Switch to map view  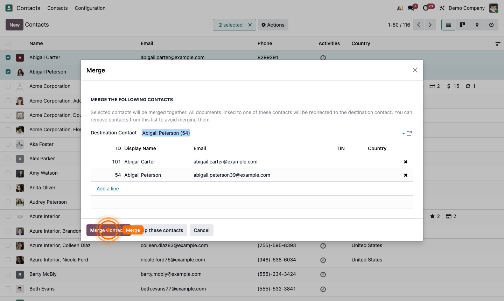(x=477, y=24)
